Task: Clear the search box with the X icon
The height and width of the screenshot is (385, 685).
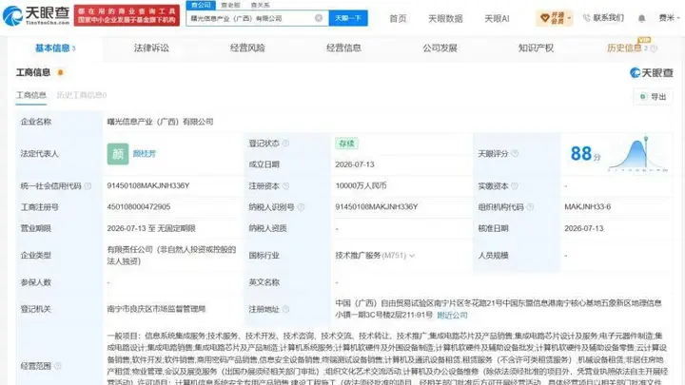Action: (x=319, y=18)
